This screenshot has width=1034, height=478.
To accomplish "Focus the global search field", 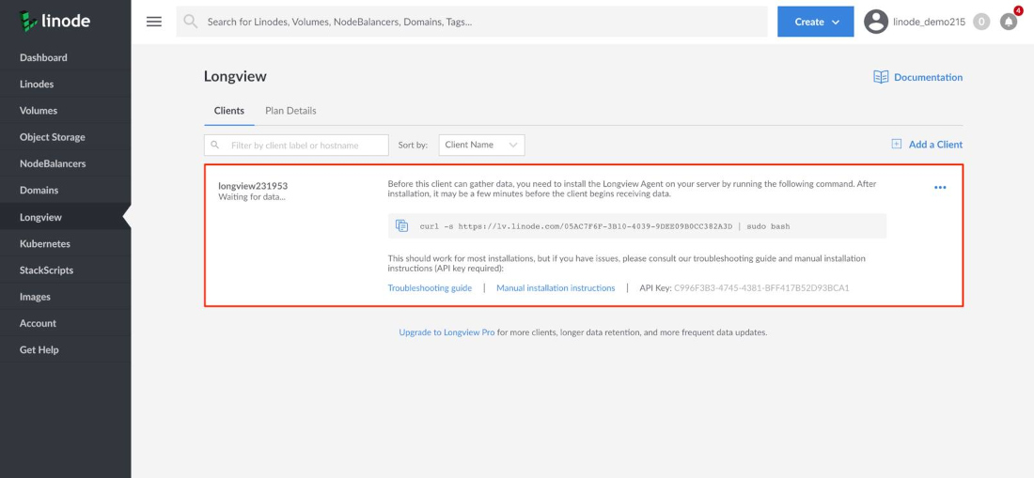I will click(x=472, y=22).
